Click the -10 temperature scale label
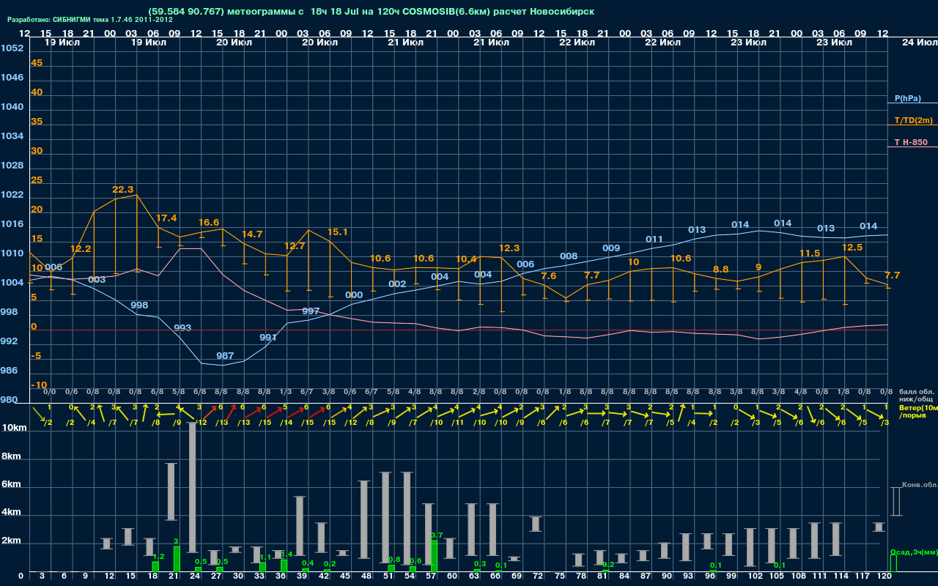The image size is (938, 586). click(40, 385)
